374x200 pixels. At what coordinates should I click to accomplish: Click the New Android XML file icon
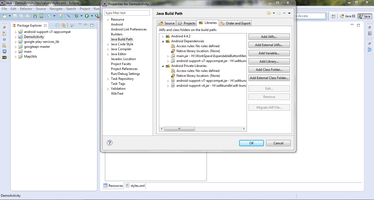coord(61,16)
